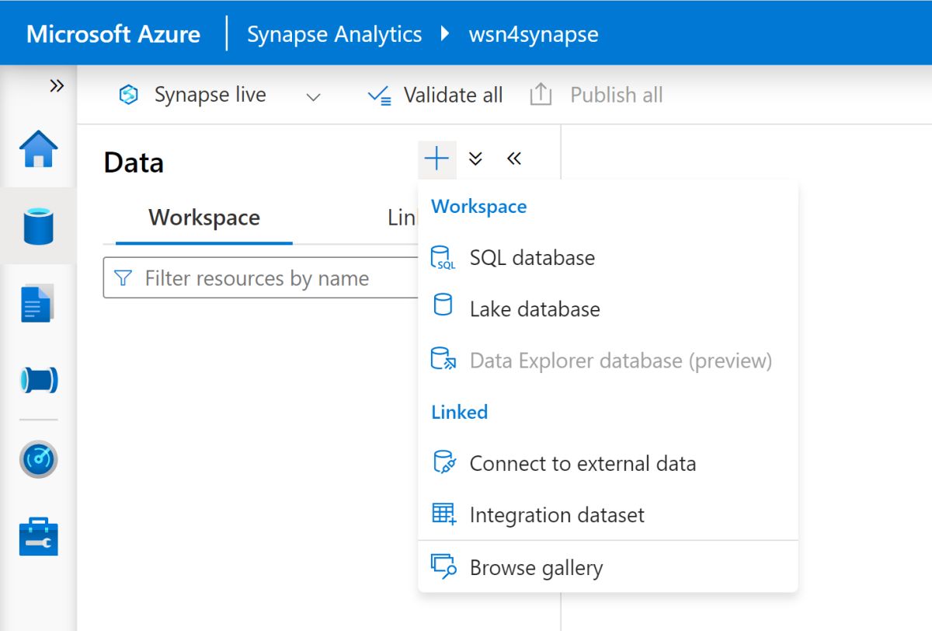932x631 pixels.
Task: Collapse the Data panel
Action: (513, 159)
